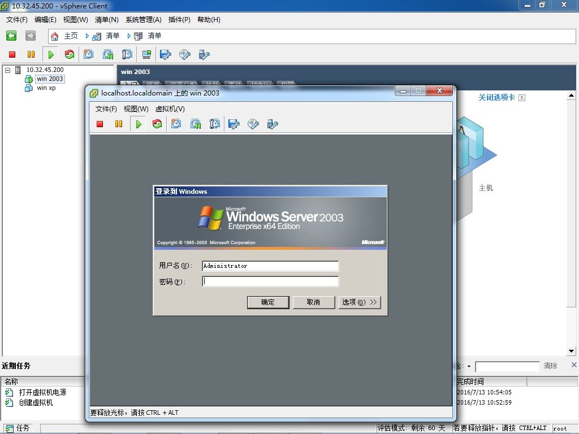Connect floppy in console window toolbar
579x434 pixels.
[x=234, y=124]
